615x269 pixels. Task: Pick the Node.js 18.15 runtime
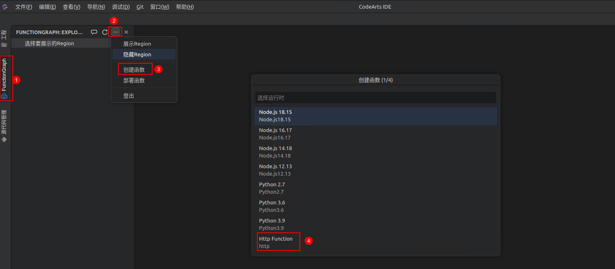point(375,116)
